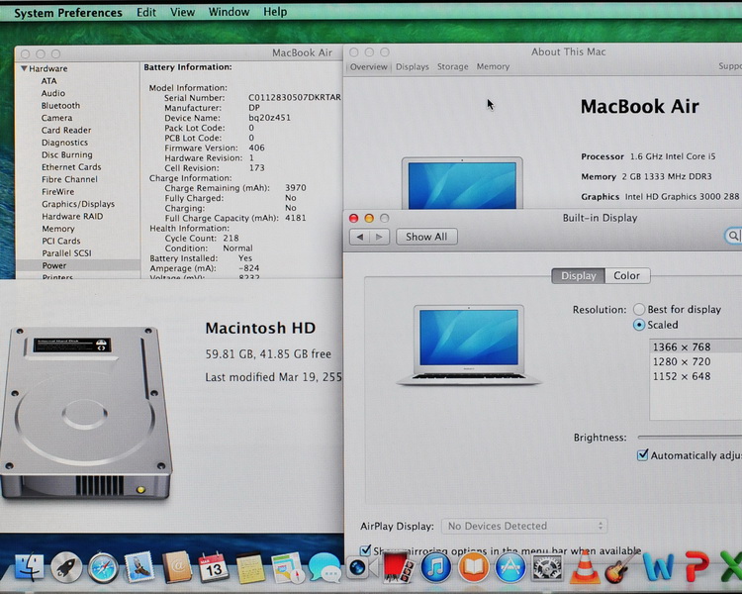Open the System Preferences menu
This screenshot has height=594, width=742.
click(x=68, y=13)
